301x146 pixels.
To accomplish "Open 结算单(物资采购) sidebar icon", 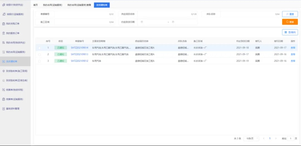I will (x=3, y=90).
